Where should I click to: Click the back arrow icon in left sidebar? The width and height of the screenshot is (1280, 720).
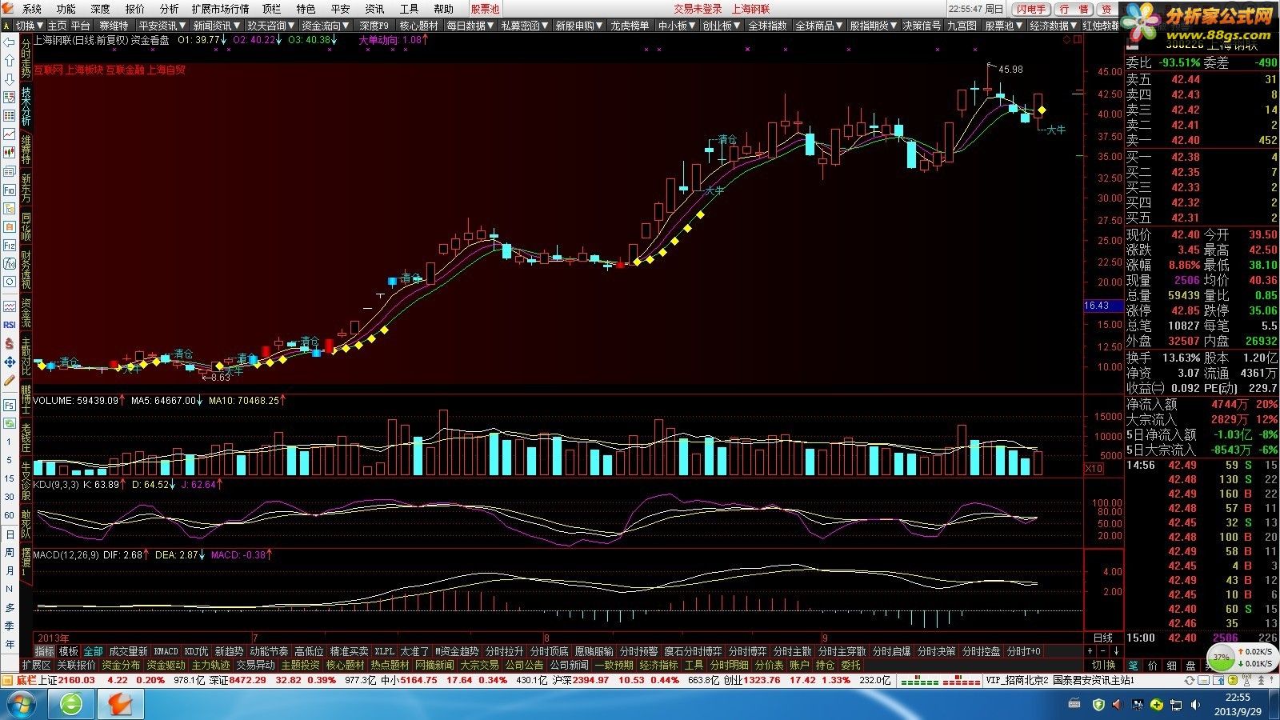[x=10, y=42]
